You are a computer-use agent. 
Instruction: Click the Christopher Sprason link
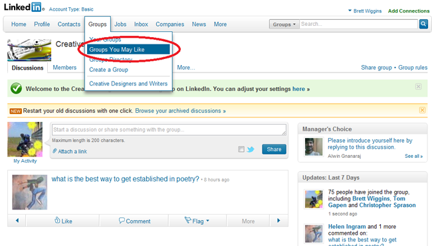(387, 205)
